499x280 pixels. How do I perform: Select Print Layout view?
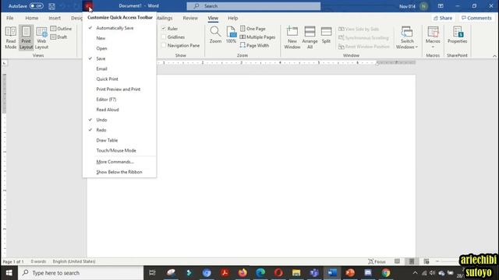[26, 38]
